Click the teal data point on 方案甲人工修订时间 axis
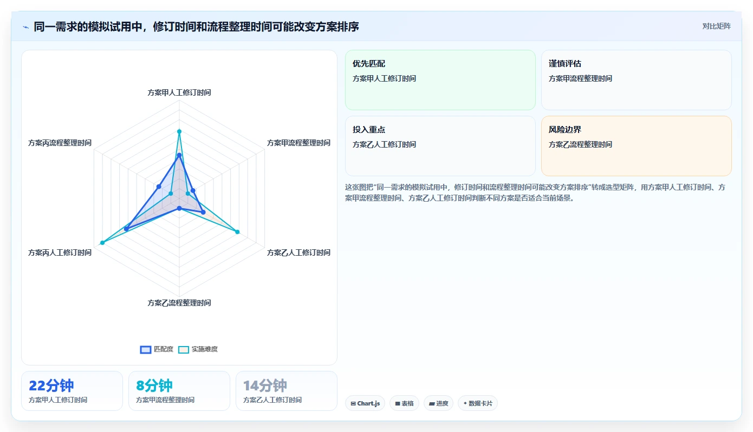Image resolution: width=753 pixels, height=432 pixels. click(x=179, y=131)
